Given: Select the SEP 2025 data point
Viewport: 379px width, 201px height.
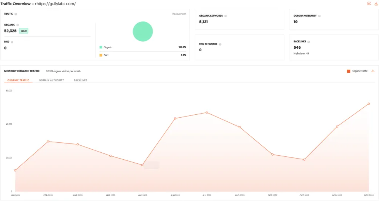Looking at the screenshot, I should click(x=272, y=155).
